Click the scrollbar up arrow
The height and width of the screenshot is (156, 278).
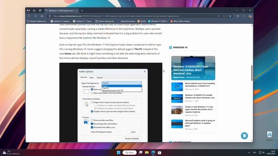pos(252,26)
